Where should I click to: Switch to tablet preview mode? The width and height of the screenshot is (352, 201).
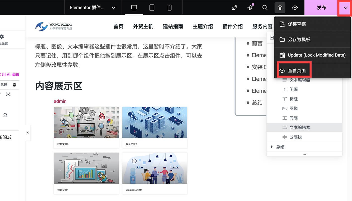pos(152,8)
